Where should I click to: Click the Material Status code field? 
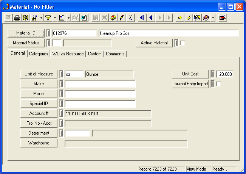[56, 43]
